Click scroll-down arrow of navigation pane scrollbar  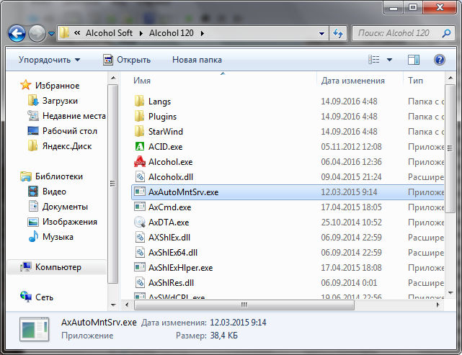click(113, 305)
